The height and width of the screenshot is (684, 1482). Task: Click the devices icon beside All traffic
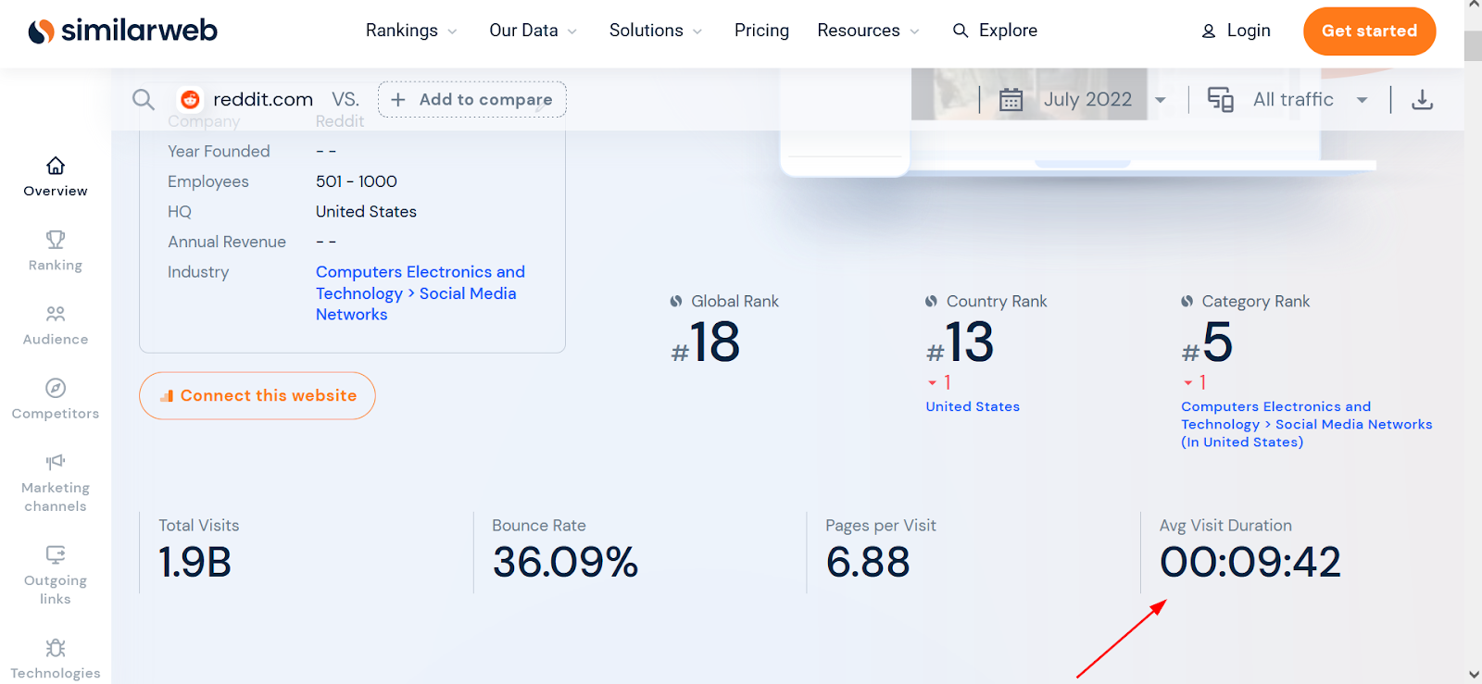[x=1220, y=99]
